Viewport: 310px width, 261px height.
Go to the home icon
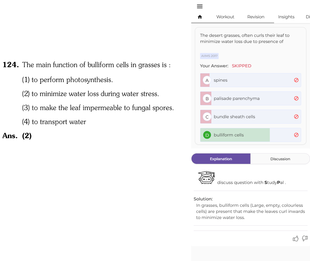point(200,17)
